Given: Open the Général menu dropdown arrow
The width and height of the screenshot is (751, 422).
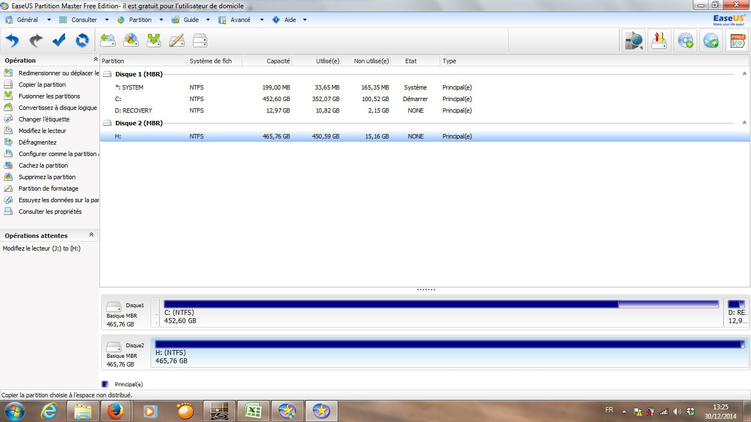Looking at the screenshot, I should click(x=49, y=20).
